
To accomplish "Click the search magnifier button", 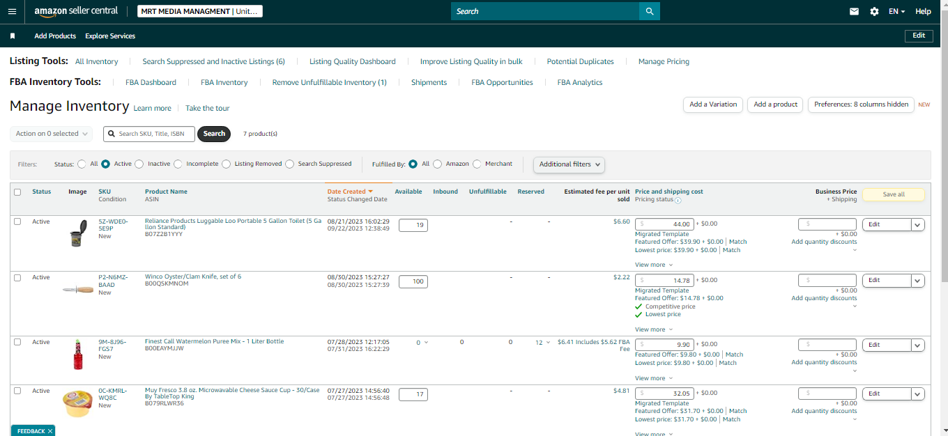I will pos(650,11).
